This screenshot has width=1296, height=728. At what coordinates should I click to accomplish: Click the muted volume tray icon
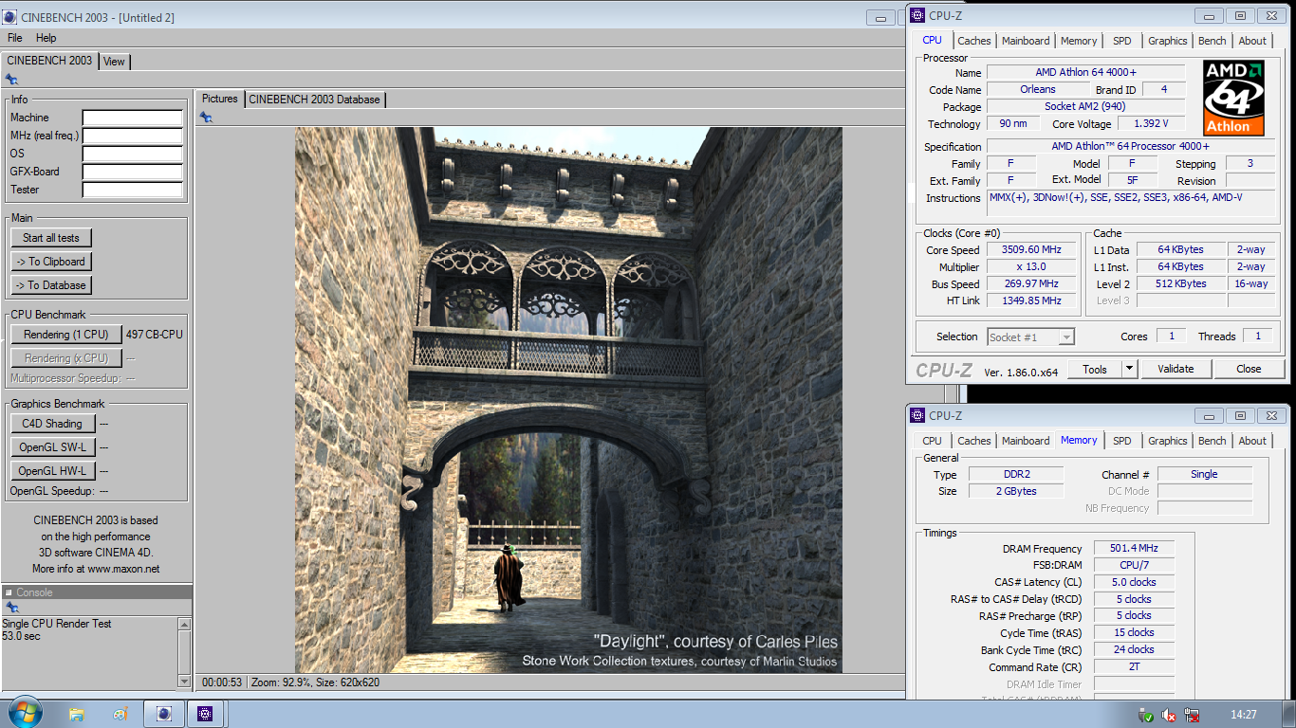point(1169,715)
